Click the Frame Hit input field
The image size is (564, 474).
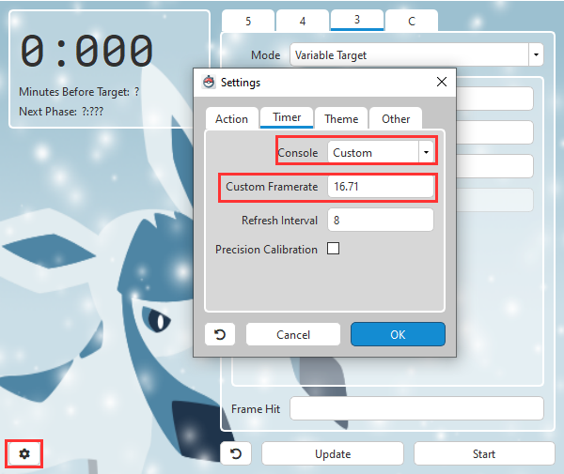click(x=416, y=408)
